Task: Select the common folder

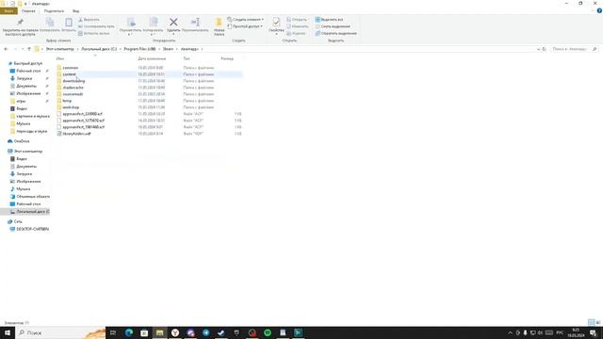Action: coord(71,68)
